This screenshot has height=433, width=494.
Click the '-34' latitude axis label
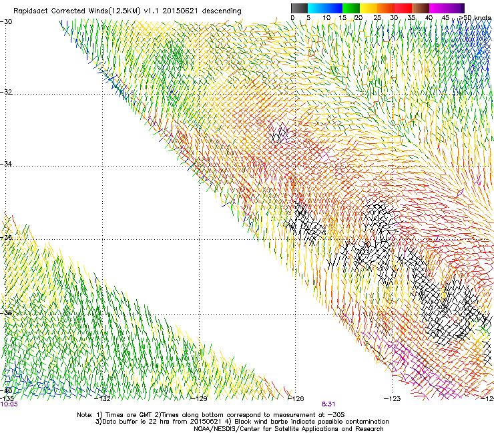coord(6,164)
